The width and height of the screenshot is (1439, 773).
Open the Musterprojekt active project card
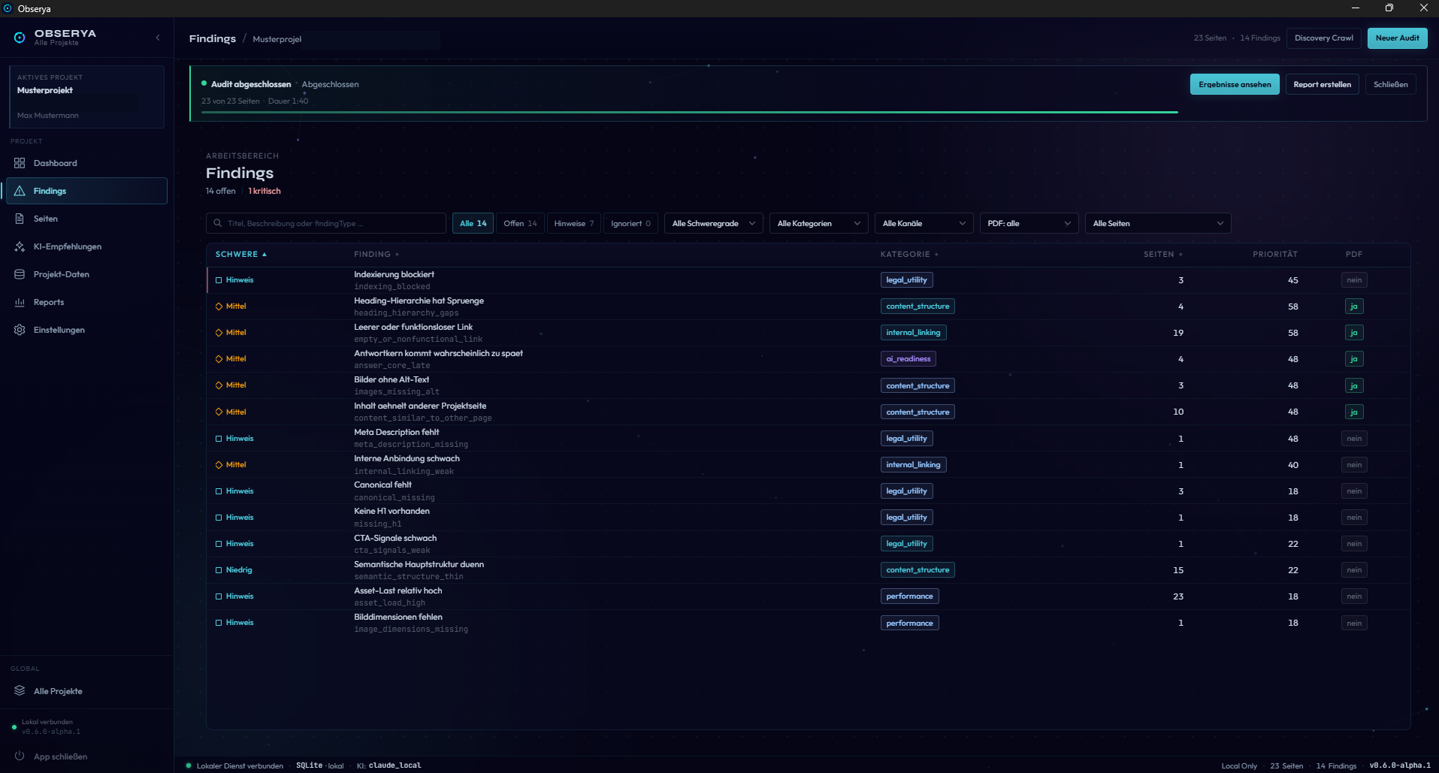pyautogui.click(x=86, y=97)
